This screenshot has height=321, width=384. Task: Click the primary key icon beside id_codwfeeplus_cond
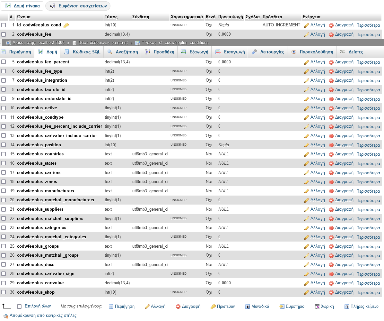pyautogui.click(x=66, y=25)
